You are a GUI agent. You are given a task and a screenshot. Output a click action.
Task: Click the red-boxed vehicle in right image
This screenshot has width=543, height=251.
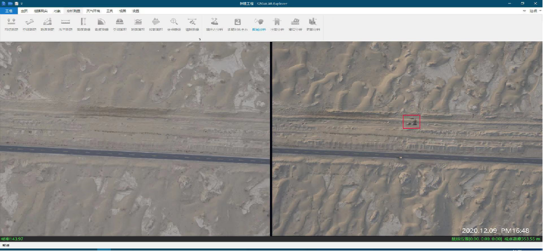pyautogui.click(x=412, y=121)
